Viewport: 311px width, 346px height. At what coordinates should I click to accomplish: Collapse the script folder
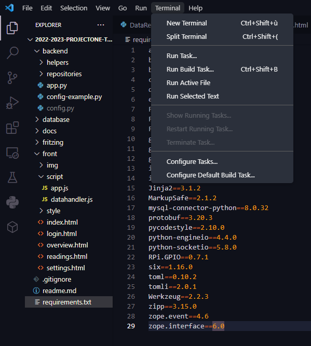(41, 176)
